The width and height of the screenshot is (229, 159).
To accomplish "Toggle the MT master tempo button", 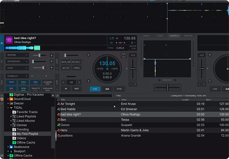I will (x=112, y=43).
